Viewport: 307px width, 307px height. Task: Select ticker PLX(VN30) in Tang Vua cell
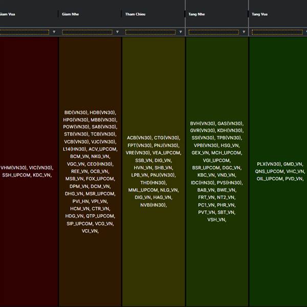coord(269,164)
